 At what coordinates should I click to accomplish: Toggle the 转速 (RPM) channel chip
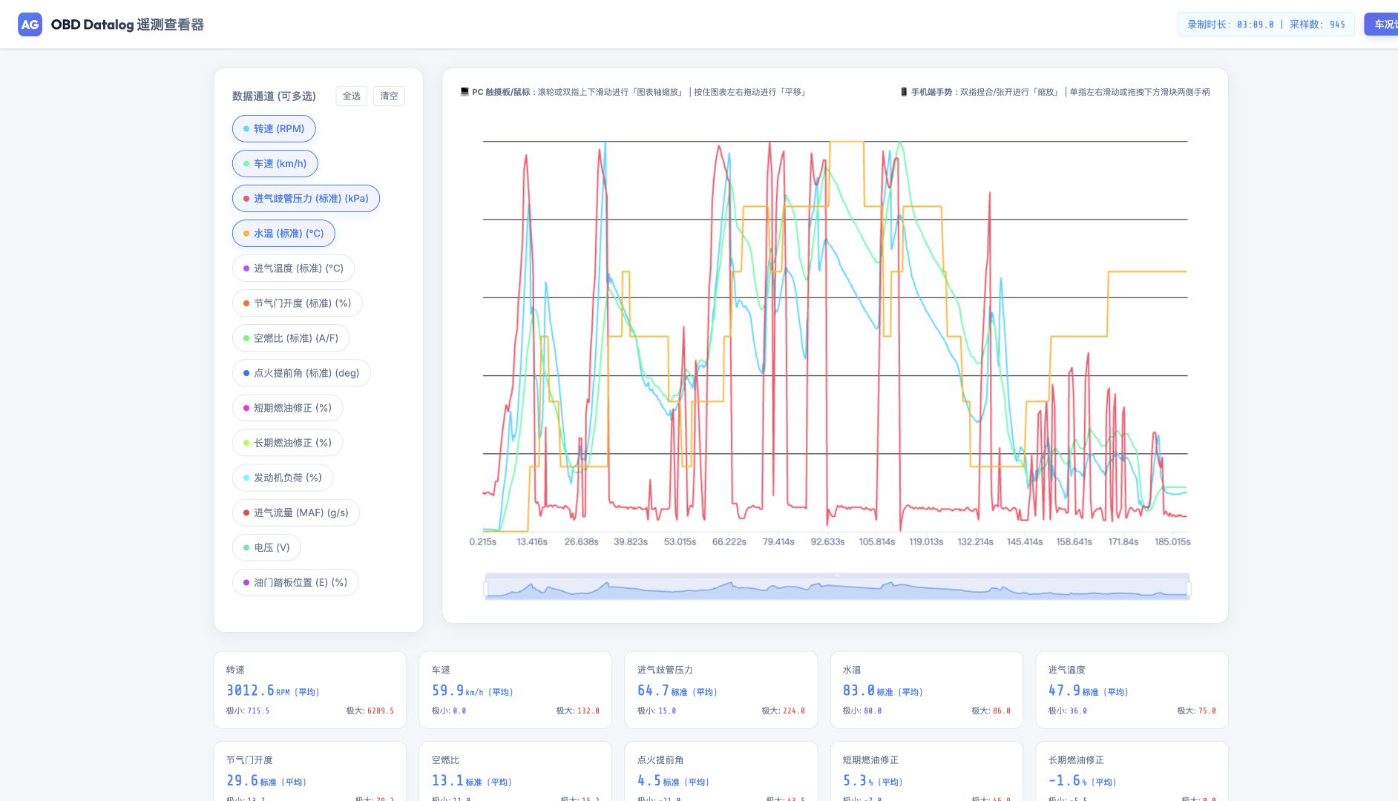click(274, 129)
